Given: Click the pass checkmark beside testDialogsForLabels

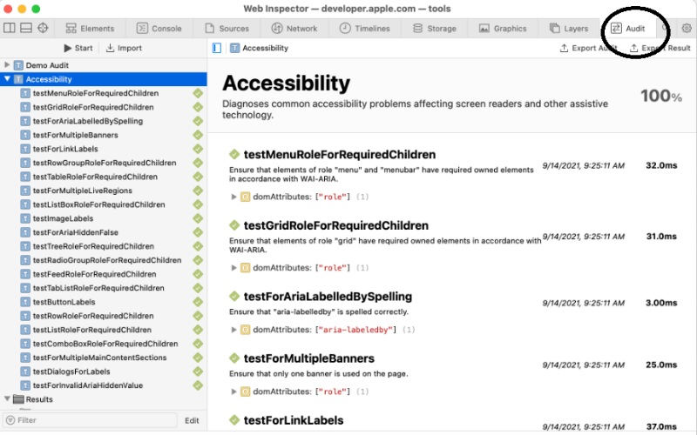Looking at the screenshot, I should click(x=197, y=371).
